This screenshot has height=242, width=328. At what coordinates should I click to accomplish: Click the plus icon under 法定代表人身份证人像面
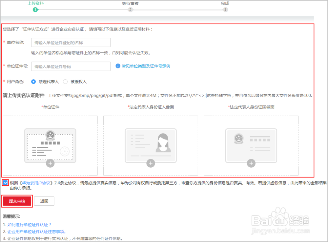click(x=151, y=163)
